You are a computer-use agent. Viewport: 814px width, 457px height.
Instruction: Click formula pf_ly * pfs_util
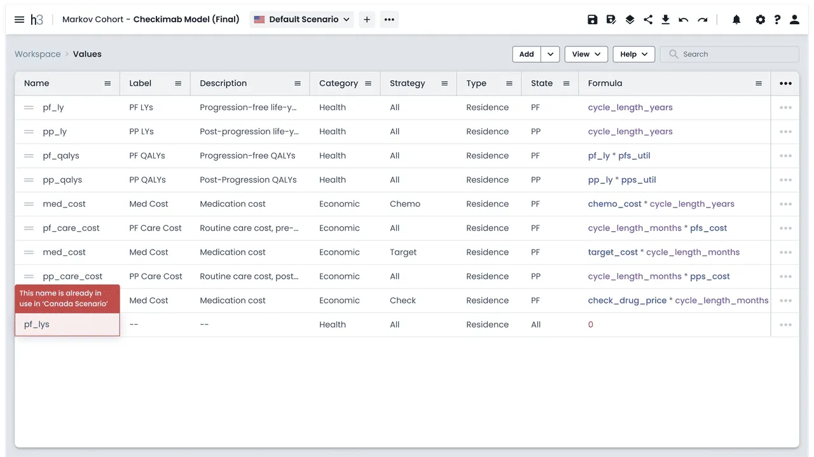click(x=619, y=156)
